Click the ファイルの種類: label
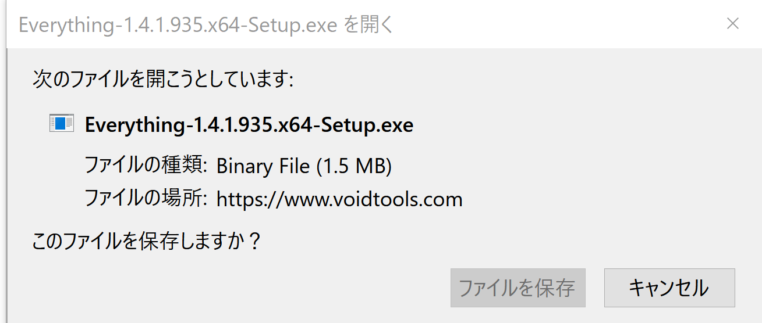762x323 pixels. point(147,166)
